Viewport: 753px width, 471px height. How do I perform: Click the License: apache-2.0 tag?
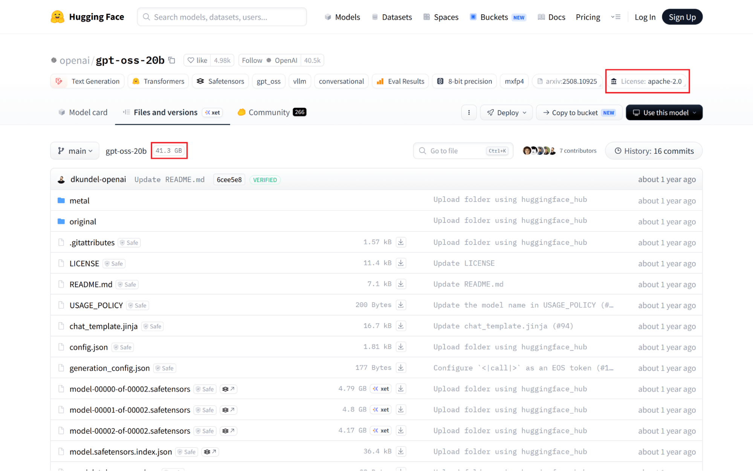click(647, 81)
